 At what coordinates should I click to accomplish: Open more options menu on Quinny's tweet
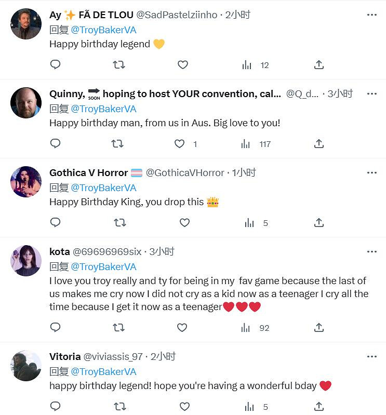pyautogui.click(x=372, y=94)
